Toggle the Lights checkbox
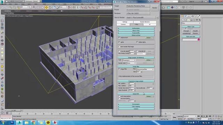The image size is (223, 125). click(119, 42)
